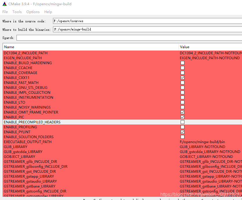Click the Name column header
This screenshot has height=200, width=242.
click(91, 47)
